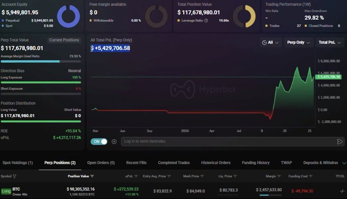347x199 pixels.
Task: Click the $80,783.3 liquidation price cell
Action: [229, 190]
